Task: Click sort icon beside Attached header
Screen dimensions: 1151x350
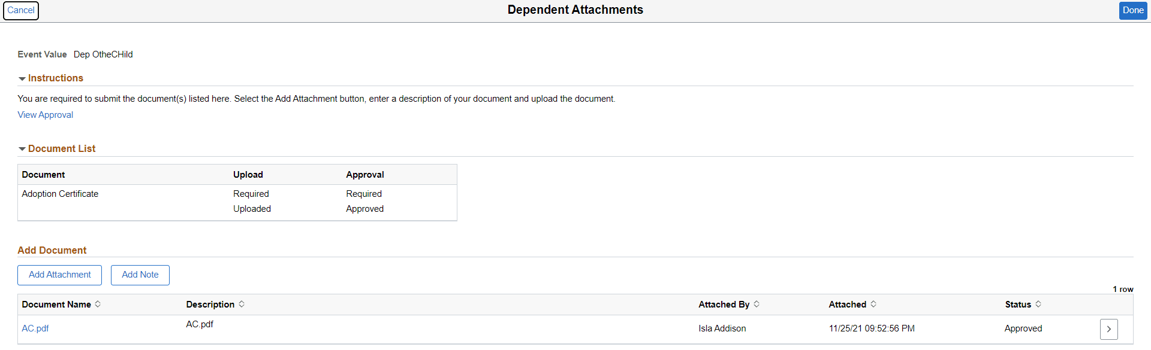Action: tap(873, 304)
